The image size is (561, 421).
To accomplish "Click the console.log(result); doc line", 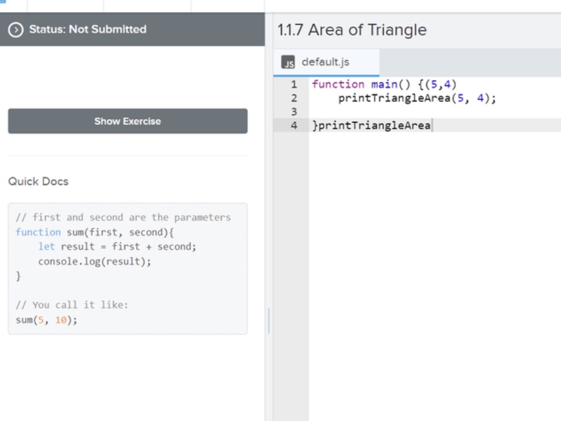I will point(95,262).
